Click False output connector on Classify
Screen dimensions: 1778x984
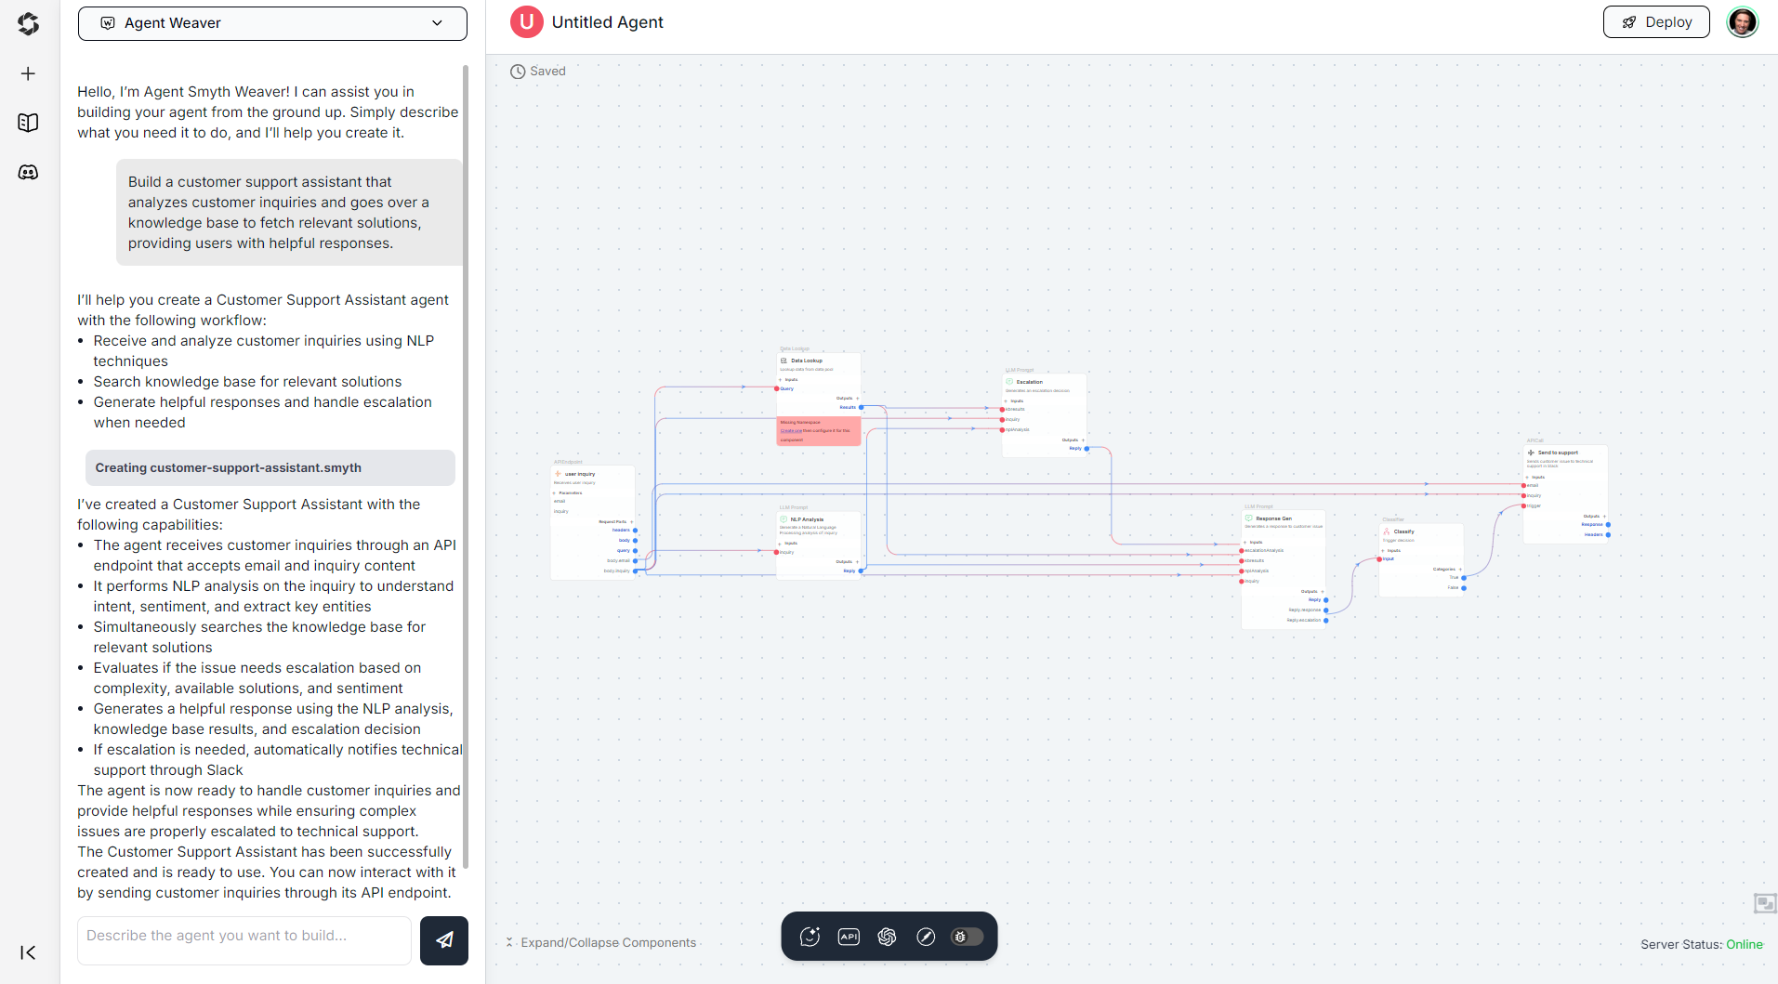(x=1464, y=588)
